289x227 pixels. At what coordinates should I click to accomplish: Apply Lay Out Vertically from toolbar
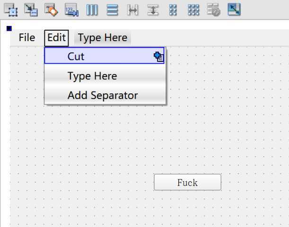point(112,10)
